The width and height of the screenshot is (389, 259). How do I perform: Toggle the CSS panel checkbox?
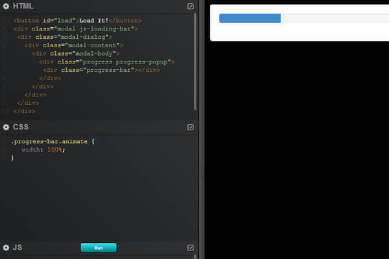click(190, 128)
